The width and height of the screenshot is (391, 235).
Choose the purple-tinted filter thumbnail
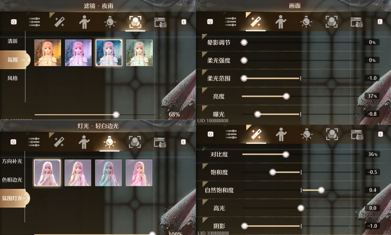pos(78,53)
